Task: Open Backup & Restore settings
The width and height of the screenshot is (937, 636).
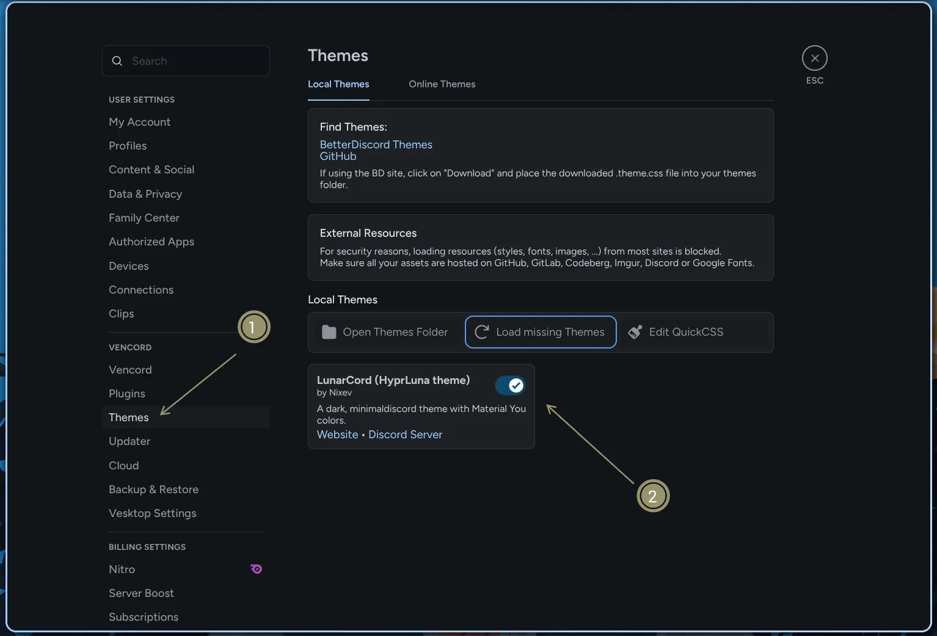Action: (153, 489)
